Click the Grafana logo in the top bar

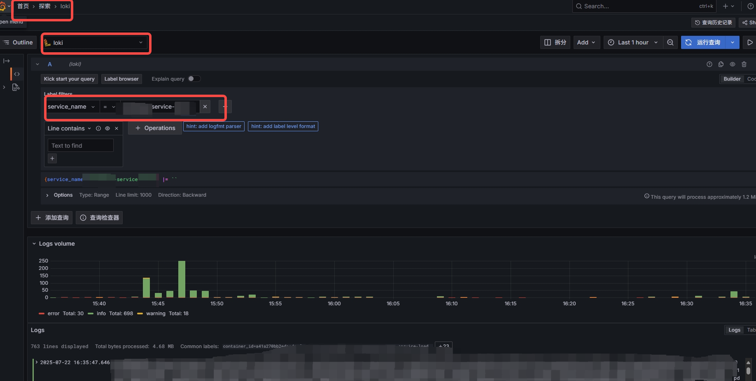[3, 6]
